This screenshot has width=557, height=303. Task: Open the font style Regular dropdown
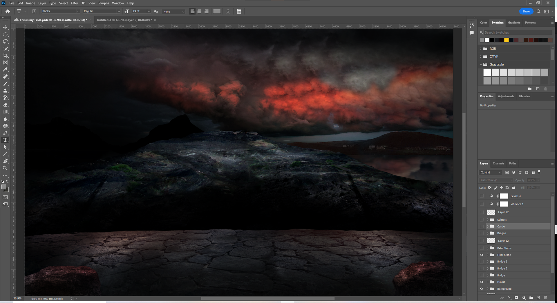pos(119,11)
